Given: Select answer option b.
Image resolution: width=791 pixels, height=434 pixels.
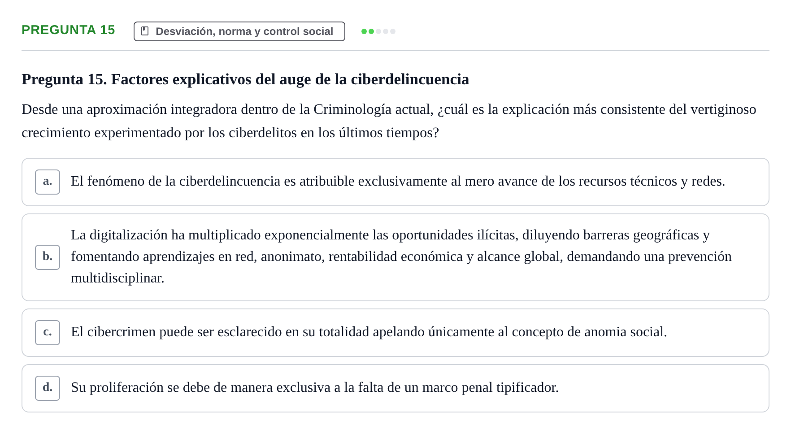Looking at the screenshot, I should click(395, 257).
